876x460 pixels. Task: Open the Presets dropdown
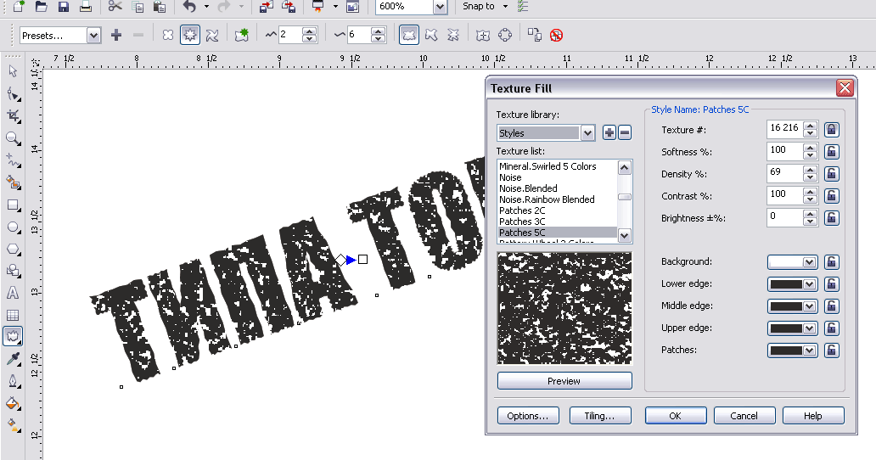click(x=93, y=36)
